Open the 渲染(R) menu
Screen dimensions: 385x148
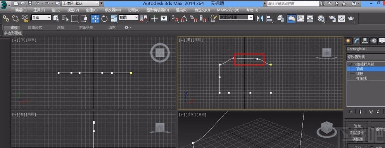(x=182, y=10)
